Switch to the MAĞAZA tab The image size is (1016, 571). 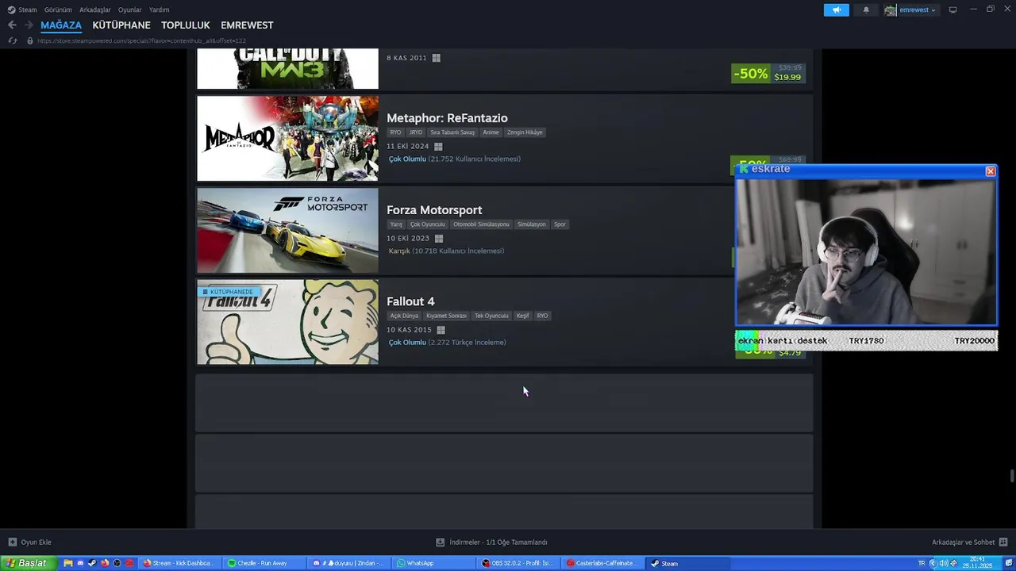tap(61, 25)
